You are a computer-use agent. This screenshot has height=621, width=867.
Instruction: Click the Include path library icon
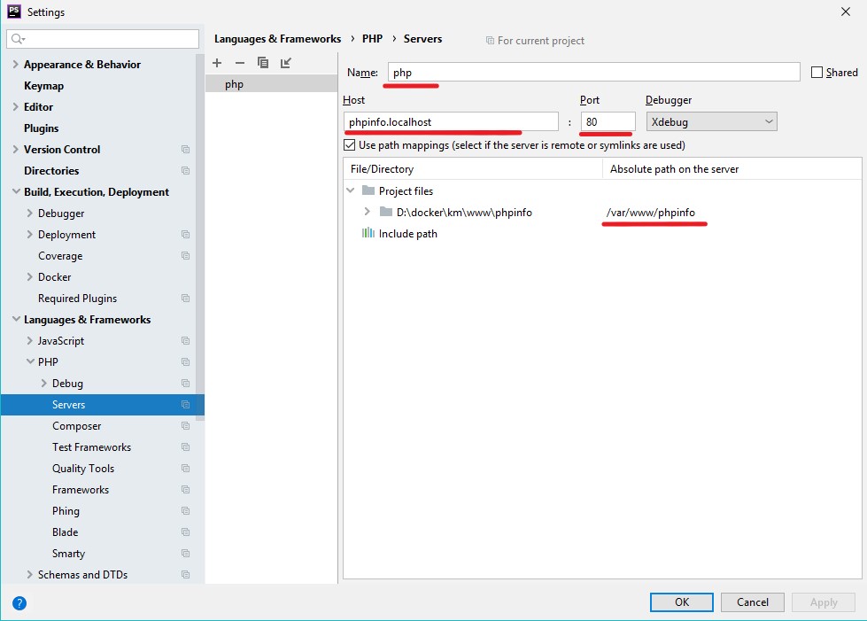click(x=368, y=234)
